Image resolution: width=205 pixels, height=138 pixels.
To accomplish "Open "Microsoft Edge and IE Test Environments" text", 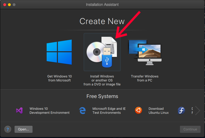I will pos(109,111).
